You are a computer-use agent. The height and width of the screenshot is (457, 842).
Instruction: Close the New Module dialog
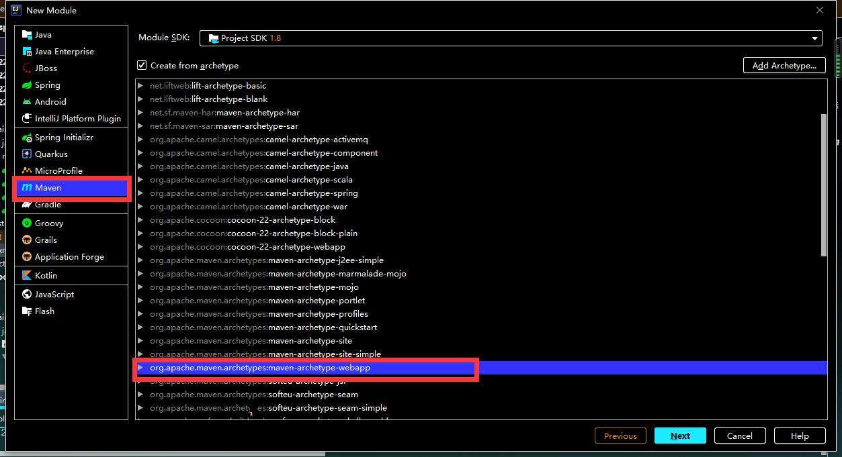click(x=820, y=10)
